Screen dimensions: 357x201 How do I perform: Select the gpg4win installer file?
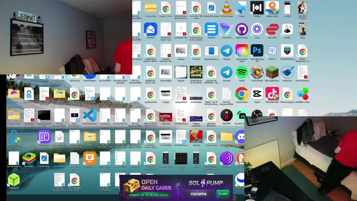pos(14,137)
